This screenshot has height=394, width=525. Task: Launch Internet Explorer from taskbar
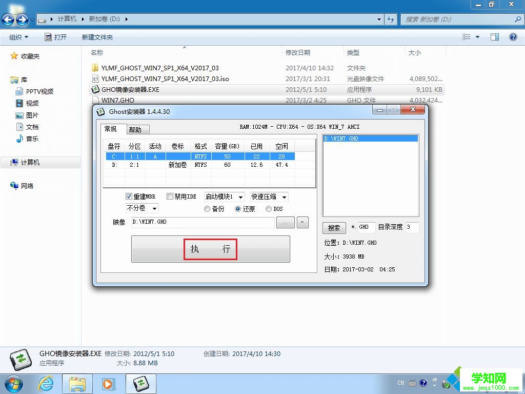pyautogui.click(x=46, y=383)
